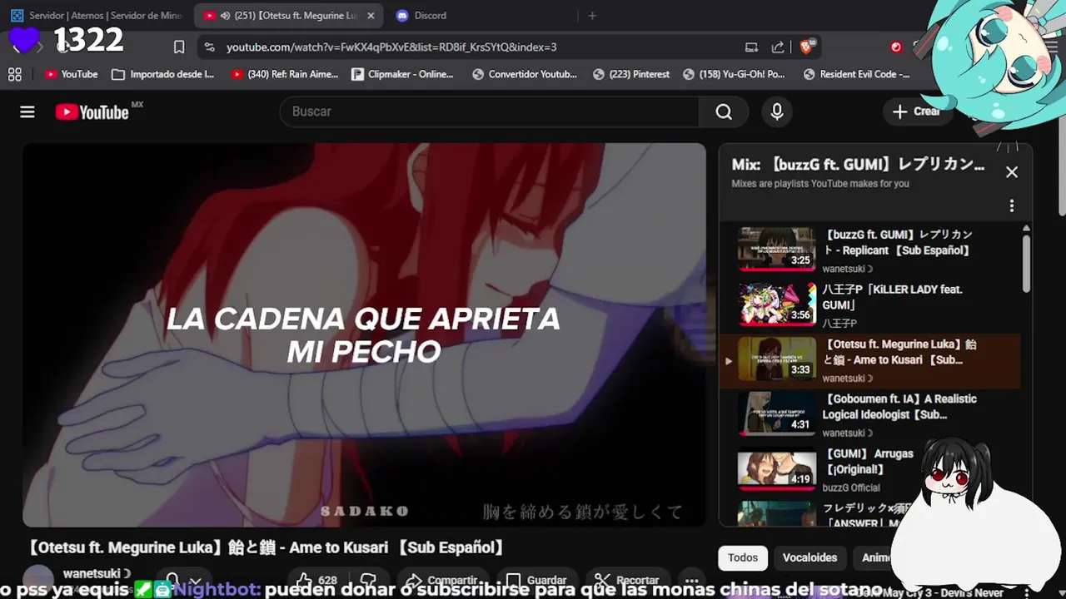
Task: Switch to the Servidor Aternos tab
Action: 97,15
